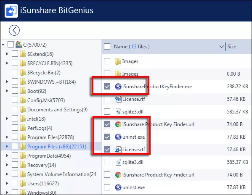252x195 pixels.
Task: Click the $RECYCLE.BIN(4335) folder icon
Action: coord(23,63)
